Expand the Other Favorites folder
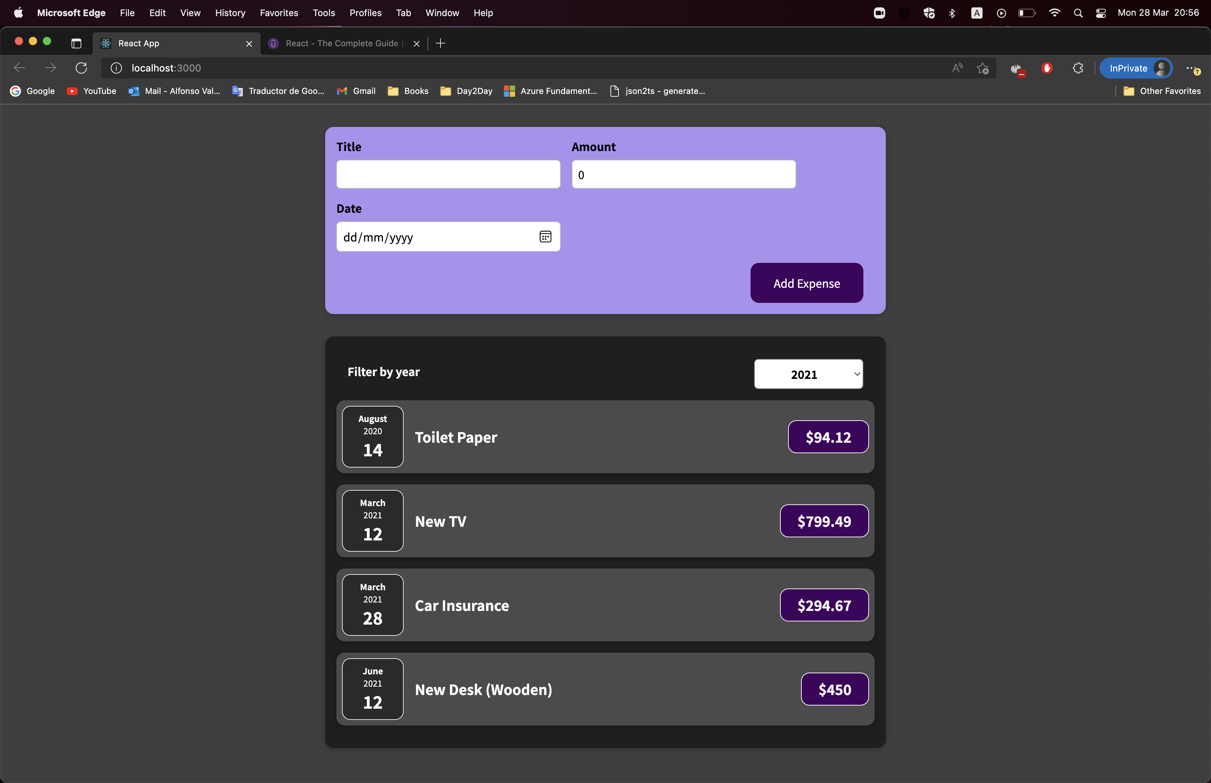The height and width of the screenshot is (783, 1211). (x=1163, y=91)
